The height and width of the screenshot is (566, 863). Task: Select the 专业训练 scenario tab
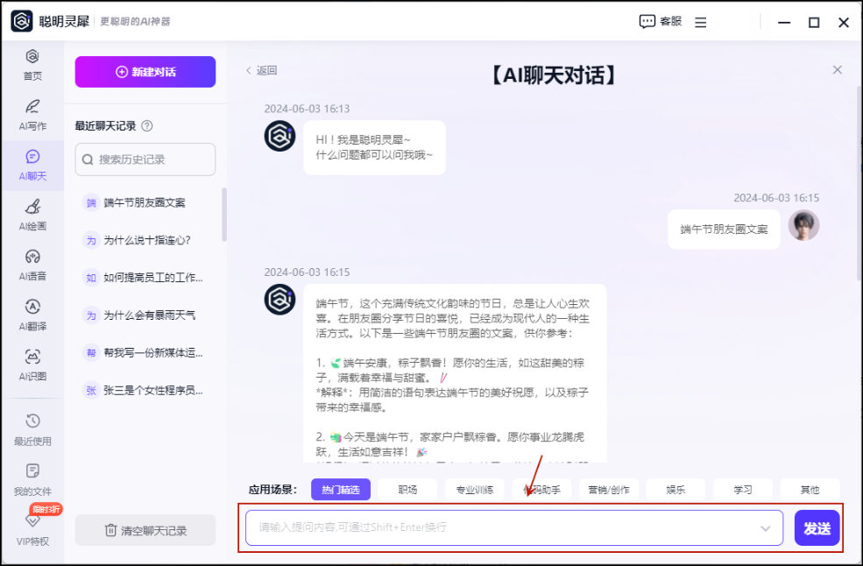coord(475,490)
